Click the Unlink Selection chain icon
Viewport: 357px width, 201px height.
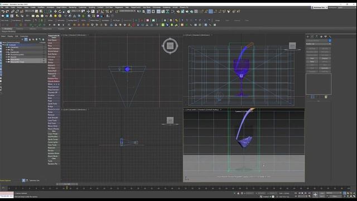click(17, 11)
